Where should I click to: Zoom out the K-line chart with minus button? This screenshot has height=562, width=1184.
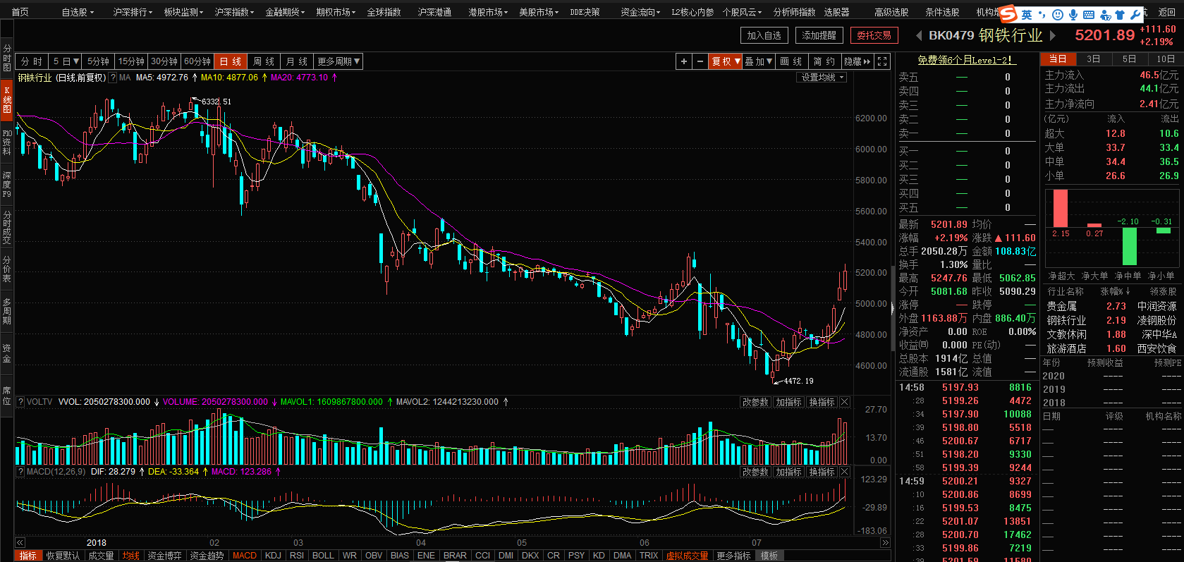700,61
